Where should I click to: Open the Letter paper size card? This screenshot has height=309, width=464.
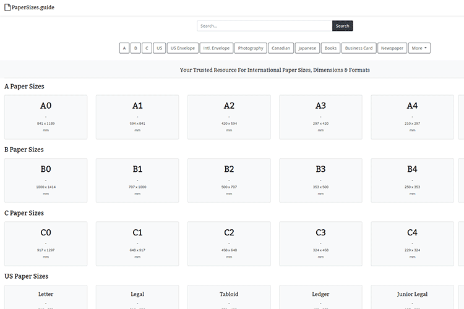pyautogui.click(x=46, y=297)
